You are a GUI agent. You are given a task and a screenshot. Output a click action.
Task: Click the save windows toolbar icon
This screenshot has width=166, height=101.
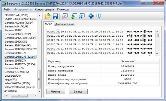82,16
